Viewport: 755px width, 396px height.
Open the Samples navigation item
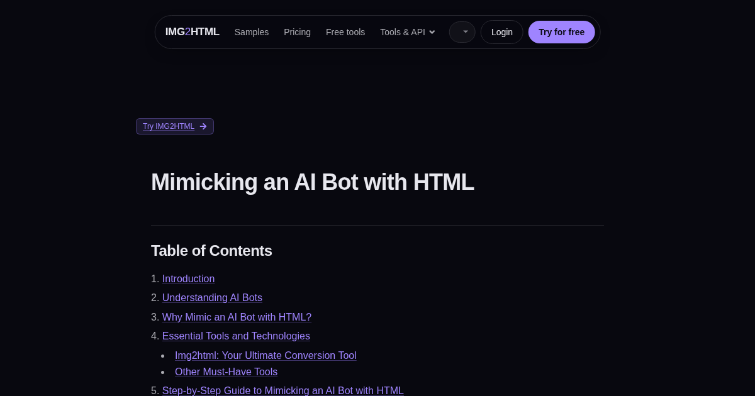pos(252,32)
